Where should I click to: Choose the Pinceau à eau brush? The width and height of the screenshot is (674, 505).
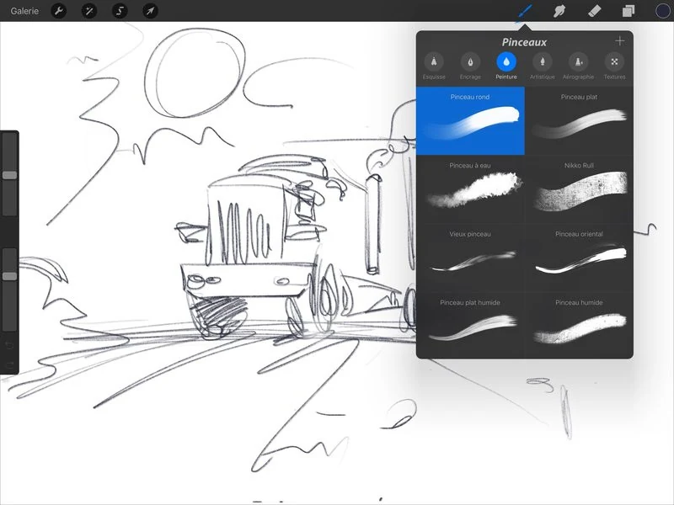click(470, 189)
